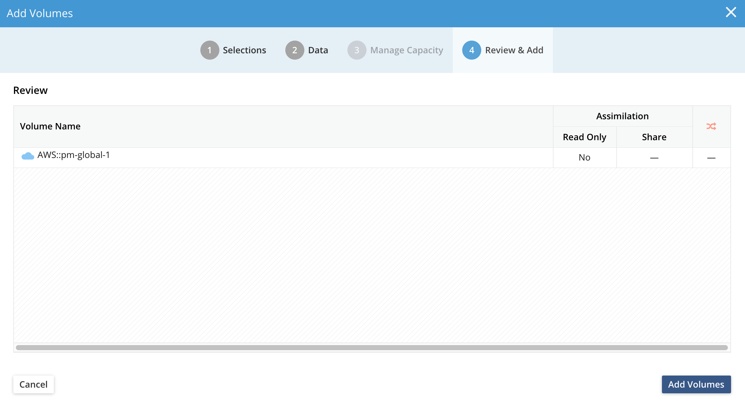Click the orange shuffle icon in table header
Screen dimensions: 745x406
(x=711, y=126)
